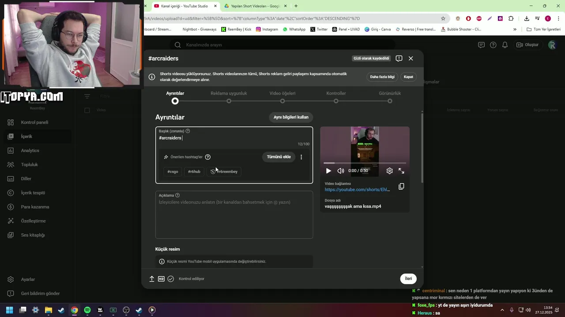Close the upload dialog with the X
Screen dimensions: 565x317
pos(411,59)
